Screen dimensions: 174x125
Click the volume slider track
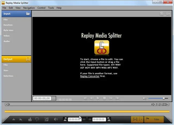coord(158,98)
